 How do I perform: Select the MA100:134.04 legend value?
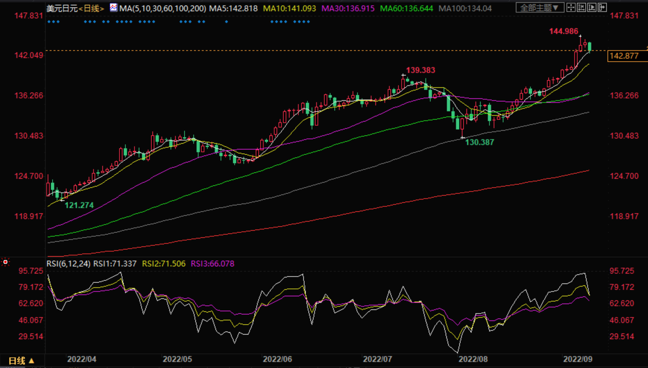click(465, 8)
